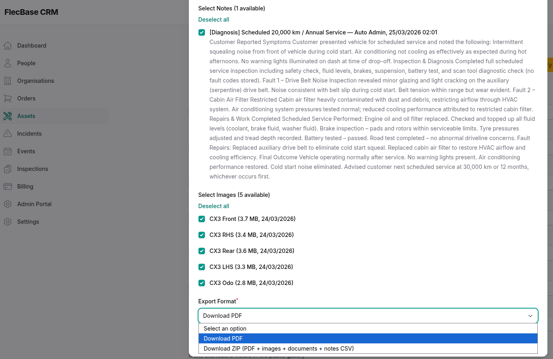Select the People icon in the sidebar
553x359 pixels.
7,63
